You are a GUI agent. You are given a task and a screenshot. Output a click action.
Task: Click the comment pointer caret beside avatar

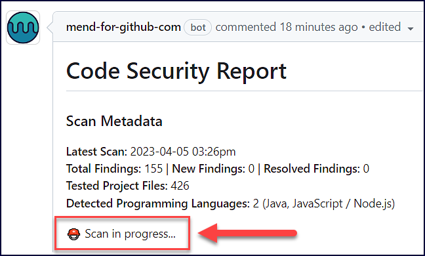[x=50, y=28]
